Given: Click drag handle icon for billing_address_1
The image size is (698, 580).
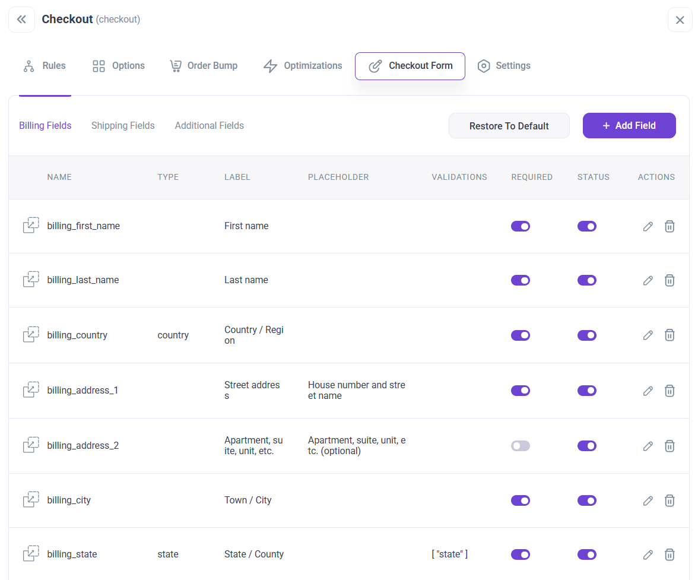Looking at the screenshot, I should coord(31,389).
